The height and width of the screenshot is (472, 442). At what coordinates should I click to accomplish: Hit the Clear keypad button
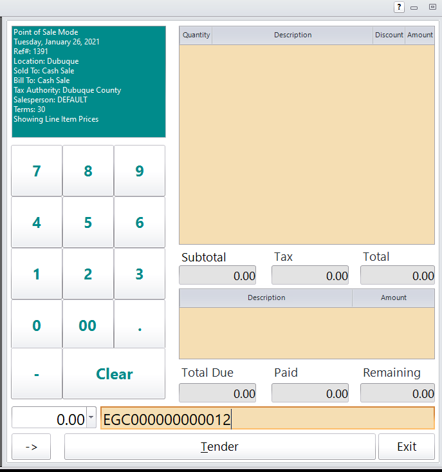point(114,373)
